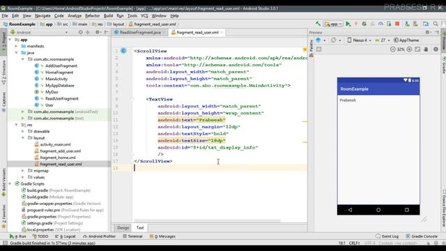Click the CRLF line separator in status bar
Viewport: 446px width, 251px height.
tap(354, 243)
